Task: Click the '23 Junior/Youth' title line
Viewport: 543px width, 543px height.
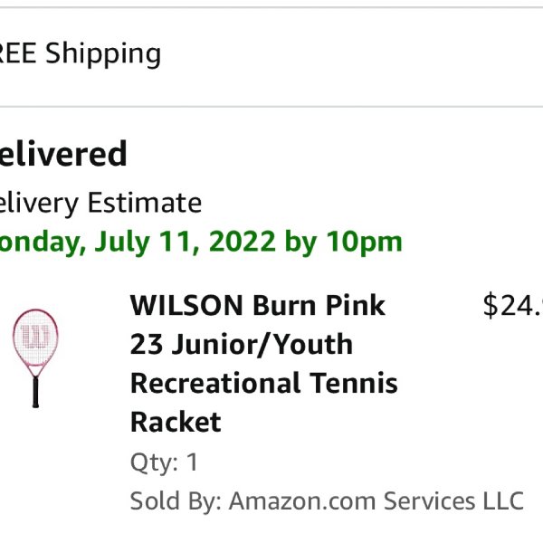Action: (x=242, y=344)
